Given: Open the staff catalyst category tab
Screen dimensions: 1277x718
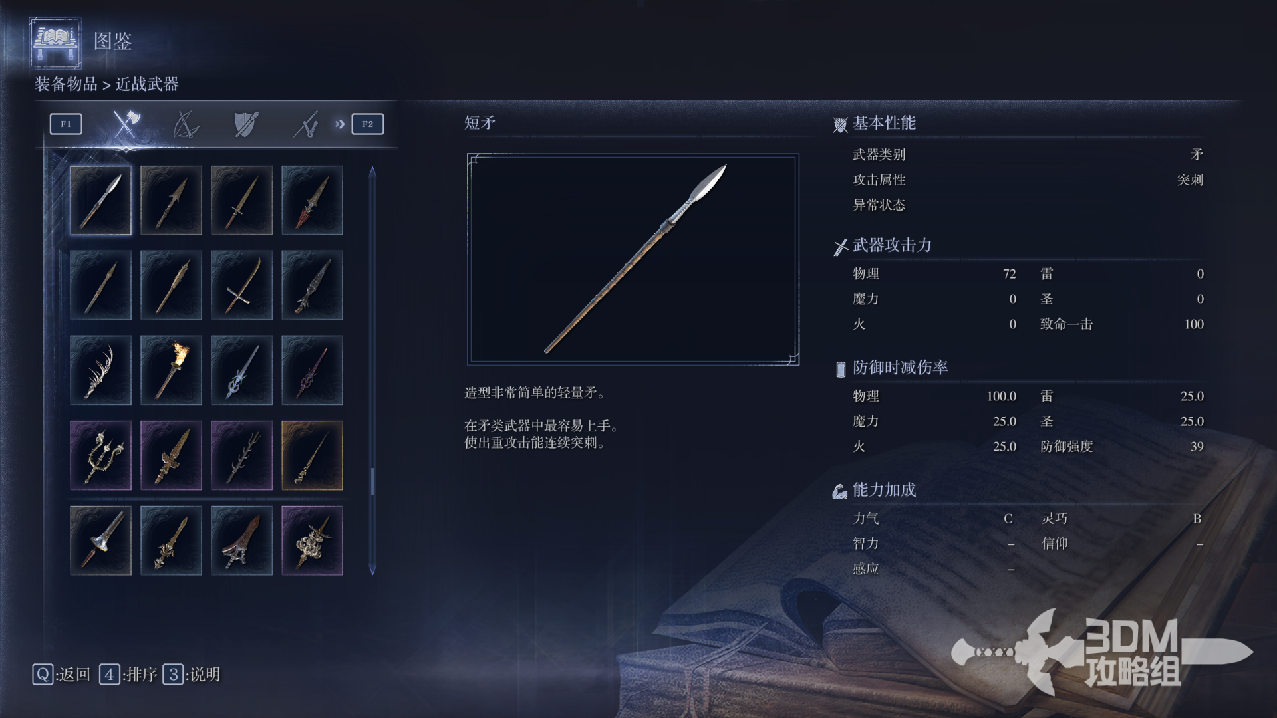Looking at the screenshot, I should click(x=306, y=124).
